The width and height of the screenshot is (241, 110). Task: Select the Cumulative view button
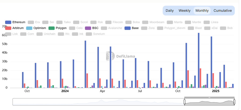[223, 11]
